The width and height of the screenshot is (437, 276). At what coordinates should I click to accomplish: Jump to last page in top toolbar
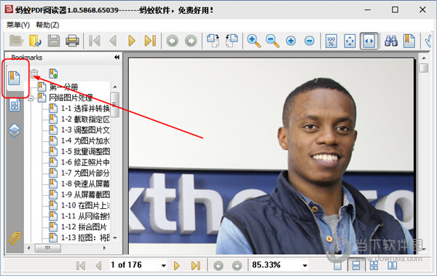pos(150,41)
